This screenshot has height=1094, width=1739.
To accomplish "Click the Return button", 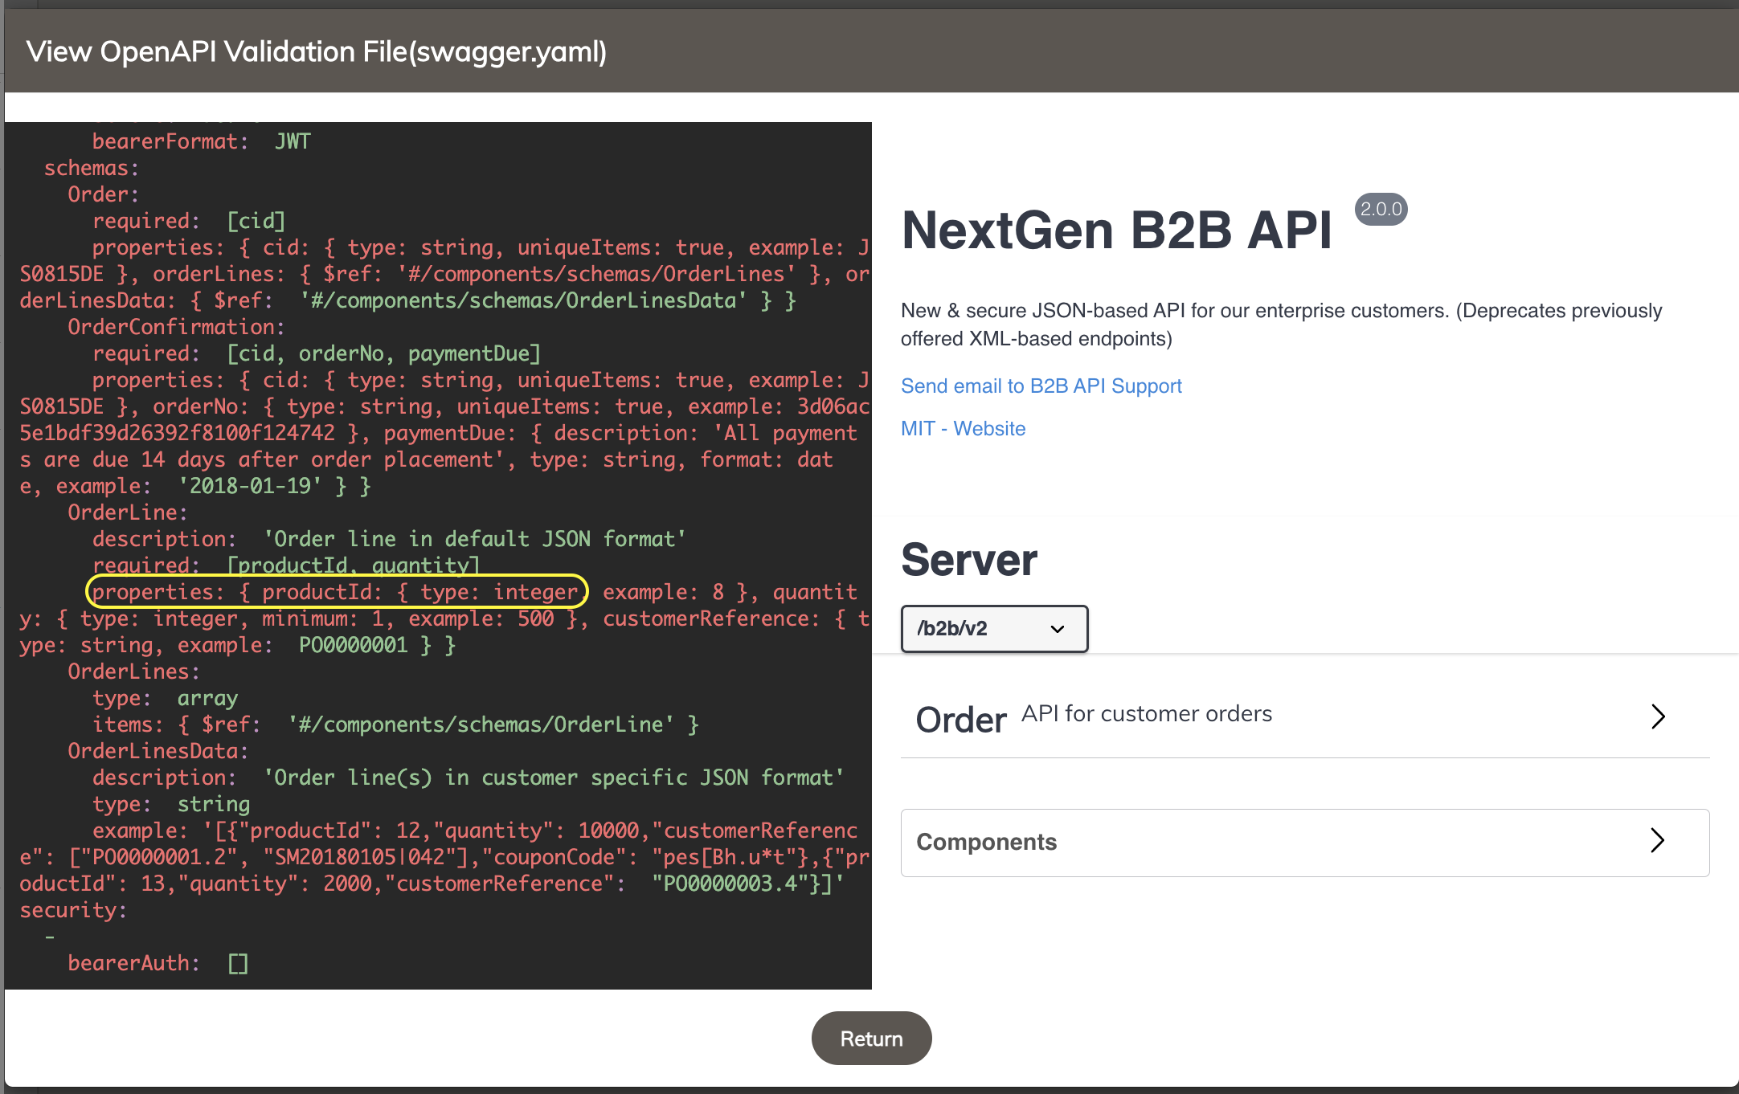I will point(871,1038).
